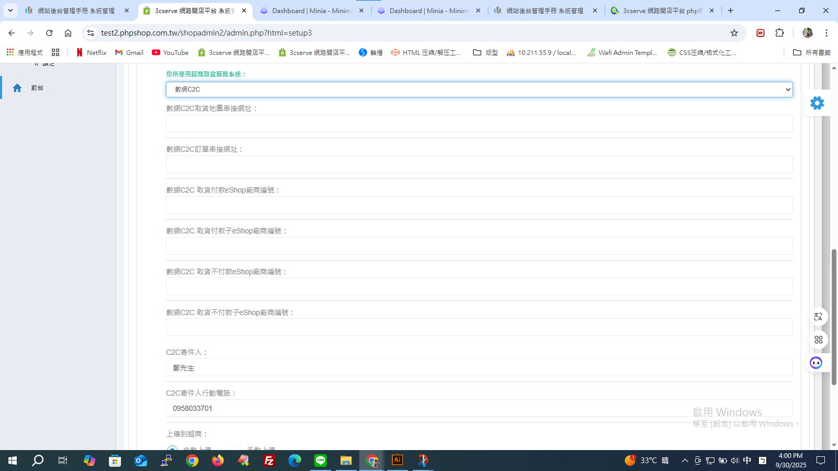This screenshot has height=471, width=838.
Task: Bookmark this page with the star icon
Action: point(734,33)
